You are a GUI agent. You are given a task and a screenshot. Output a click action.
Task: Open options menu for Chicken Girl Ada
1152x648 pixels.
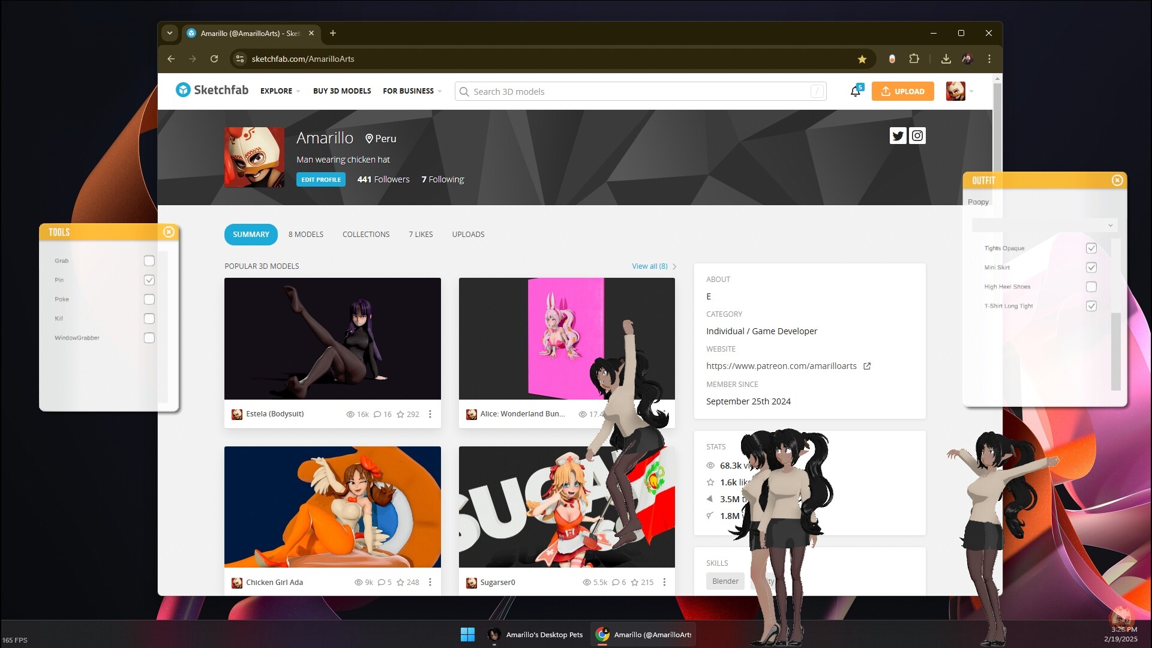(430, 582)
